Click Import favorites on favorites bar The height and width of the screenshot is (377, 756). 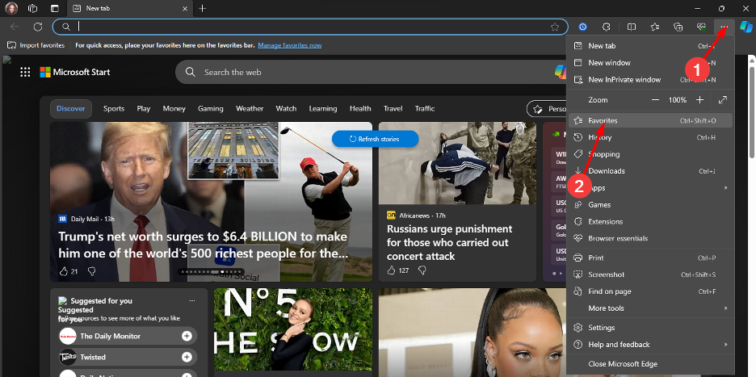36,45
